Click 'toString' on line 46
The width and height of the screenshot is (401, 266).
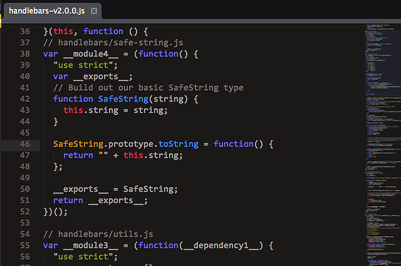(179, 144)
